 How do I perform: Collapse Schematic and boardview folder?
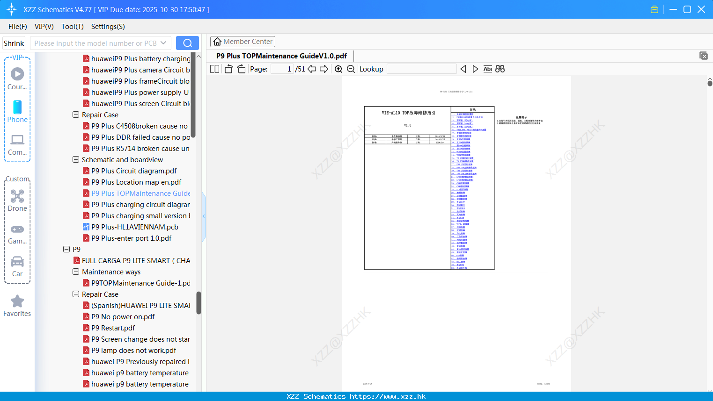coord(76,159)
